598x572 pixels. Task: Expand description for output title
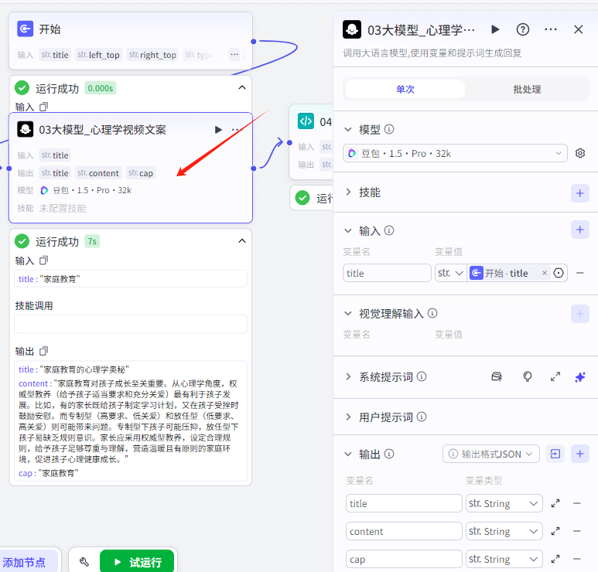[x=555, y=503]
